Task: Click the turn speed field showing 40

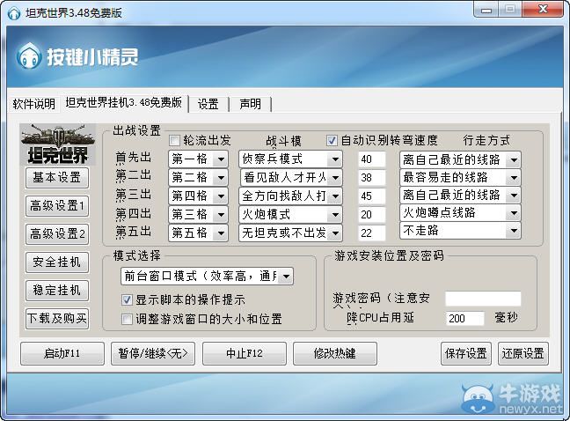Action: click(371, 159)
